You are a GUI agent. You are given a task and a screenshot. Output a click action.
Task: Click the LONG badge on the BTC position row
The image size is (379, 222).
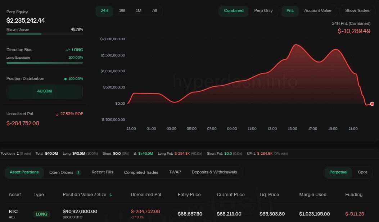pyautogui.click(x=41, y=214)
